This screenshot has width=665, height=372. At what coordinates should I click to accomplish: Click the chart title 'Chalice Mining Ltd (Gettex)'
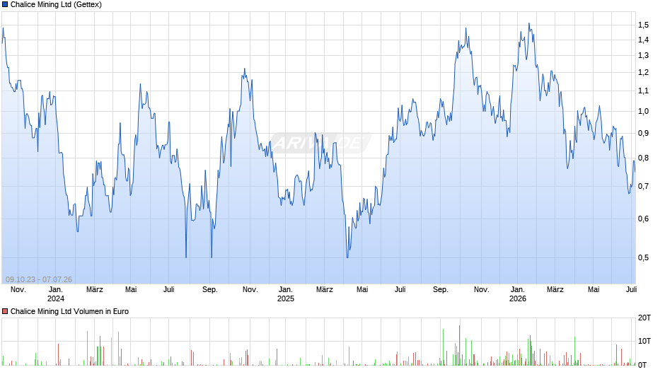tap(56, 5)
